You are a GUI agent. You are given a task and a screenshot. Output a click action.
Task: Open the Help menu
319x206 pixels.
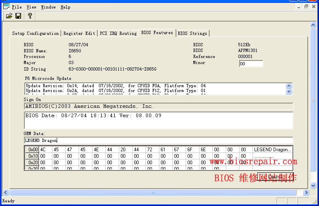[x=66, y=7]
